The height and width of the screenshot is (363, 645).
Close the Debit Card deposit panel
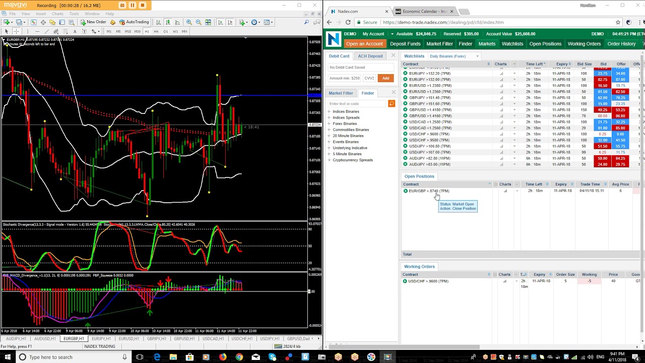point(393,56)
